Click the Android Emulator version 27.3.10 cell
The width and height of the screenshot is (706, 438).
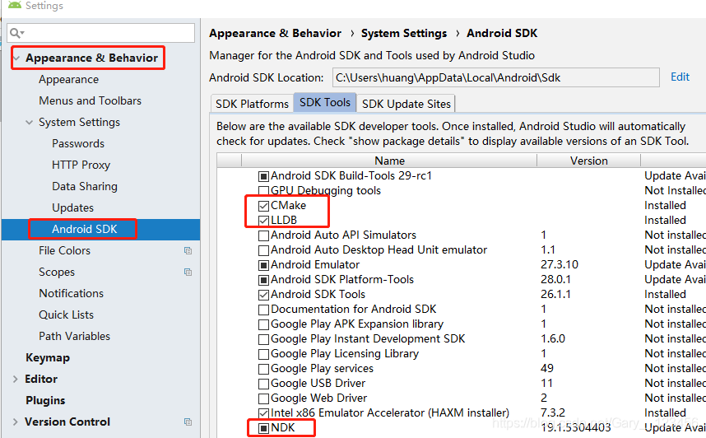point(560,264)
